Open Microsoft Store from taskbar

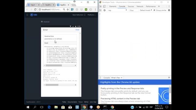point(63,107)
